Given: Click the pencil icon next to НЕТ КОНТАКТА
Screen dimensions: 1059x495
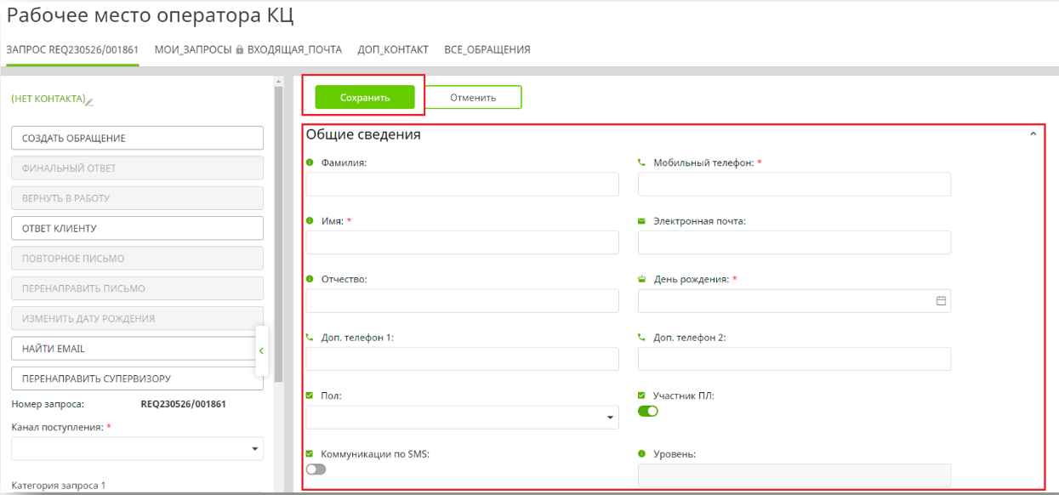Looking at the screenshot, I should (x=89, y=101).
